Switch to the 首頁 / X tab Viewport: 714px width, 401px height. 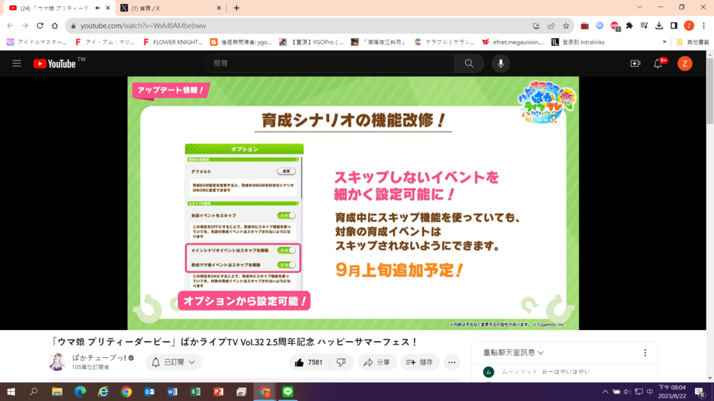171,8
